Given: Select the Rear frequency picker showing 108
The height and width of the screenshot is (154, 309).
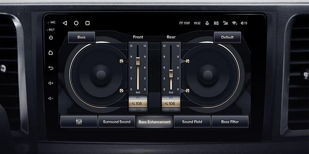Looking at the screenshot, I should pyautogui.click(x=171, y=103).
